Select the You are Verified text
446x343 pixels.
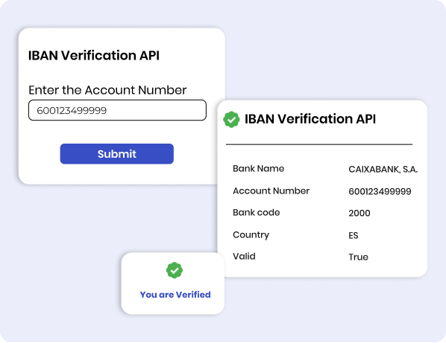(x=175, y=295)
